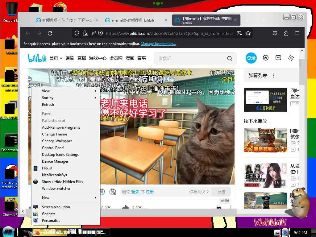Go forward using Firefox forward arrow
316x237 pixels.
click(39, 33)
